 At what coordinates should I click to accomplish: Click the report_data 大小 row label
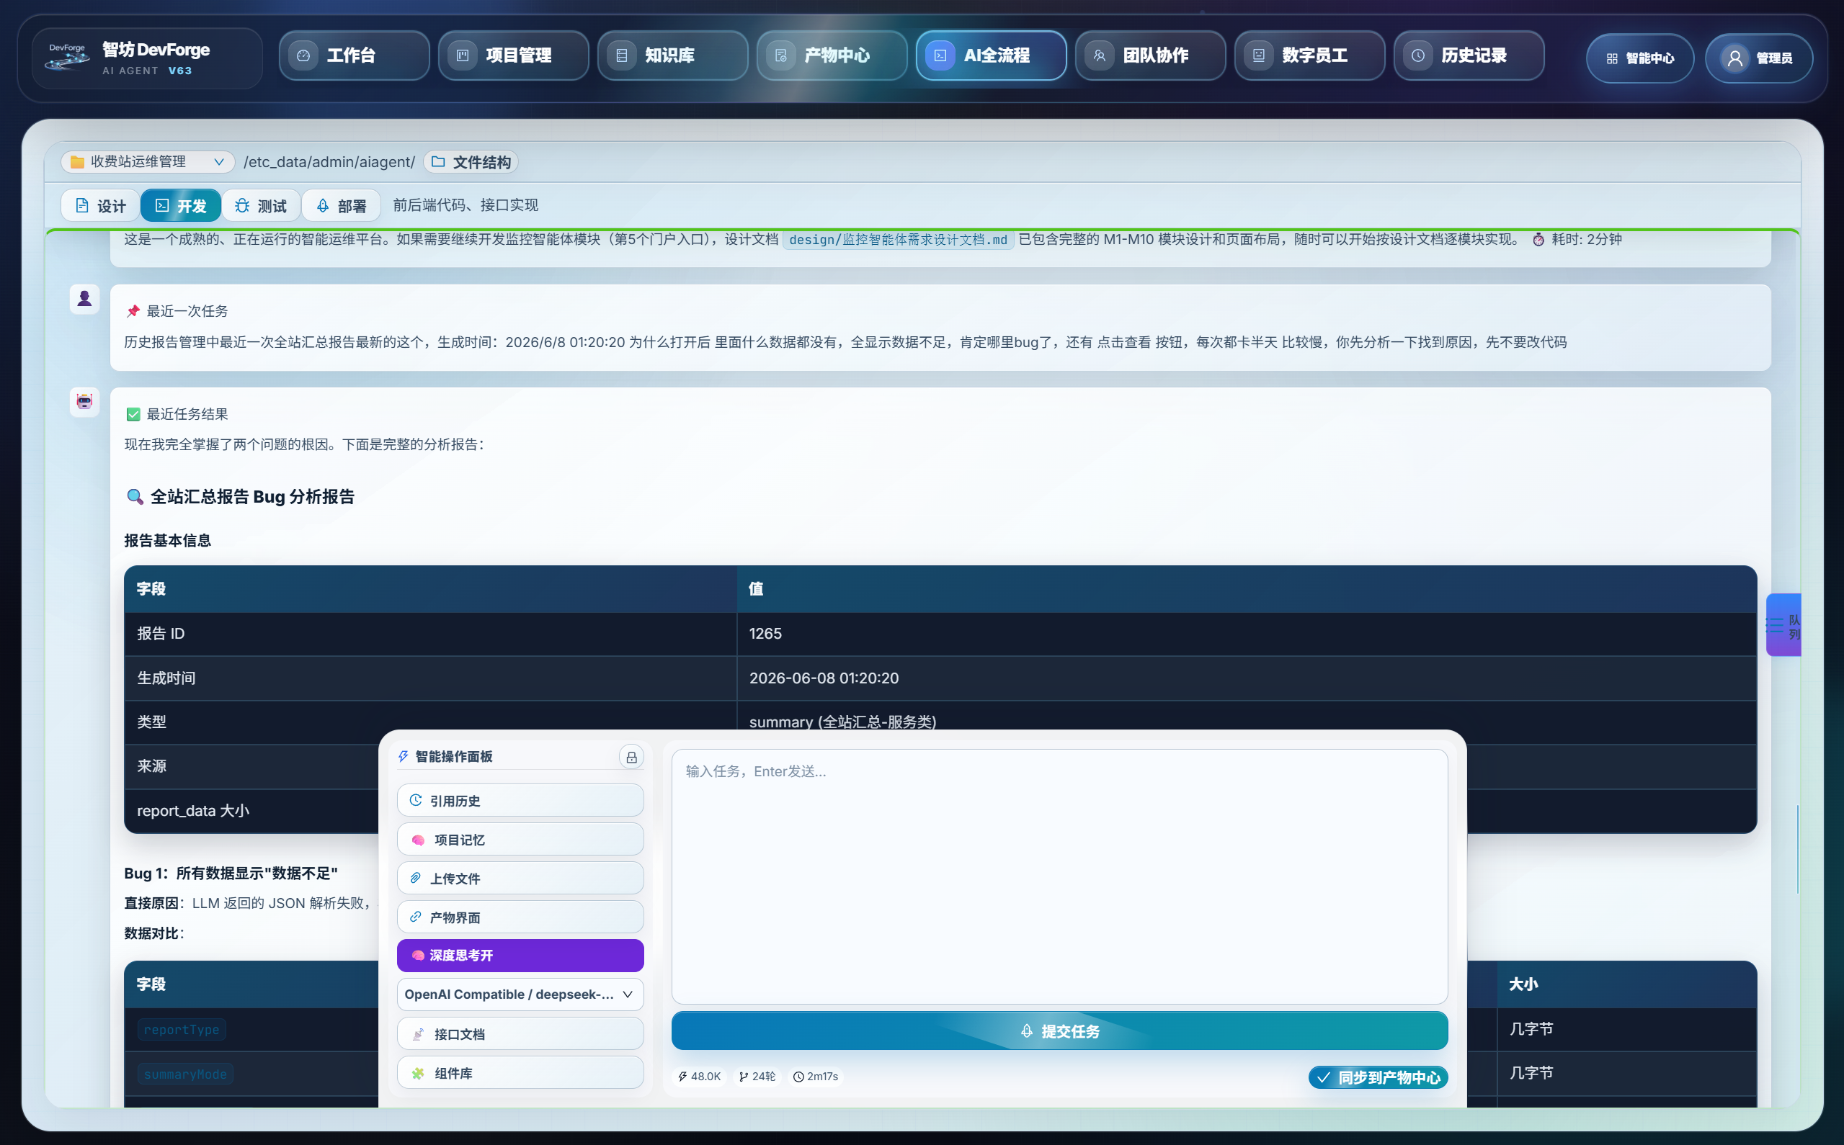(x=193, y=811)
